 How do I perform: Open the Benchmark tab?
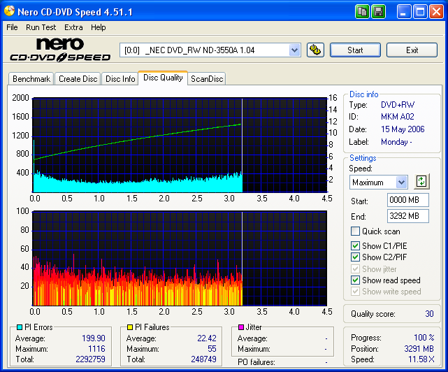click(x=31, y=79)
